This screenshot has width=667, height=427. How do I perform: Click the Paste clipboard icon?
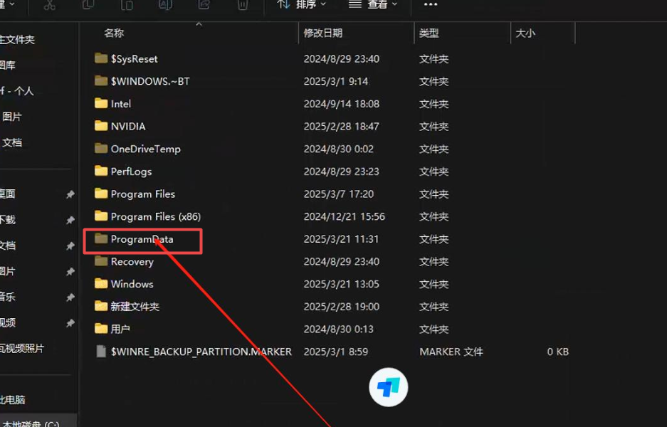tap(127, 4)
